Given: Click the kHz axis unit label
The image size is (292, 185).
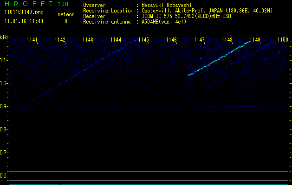Looking at the screenshot, I should tap(4, 37).
